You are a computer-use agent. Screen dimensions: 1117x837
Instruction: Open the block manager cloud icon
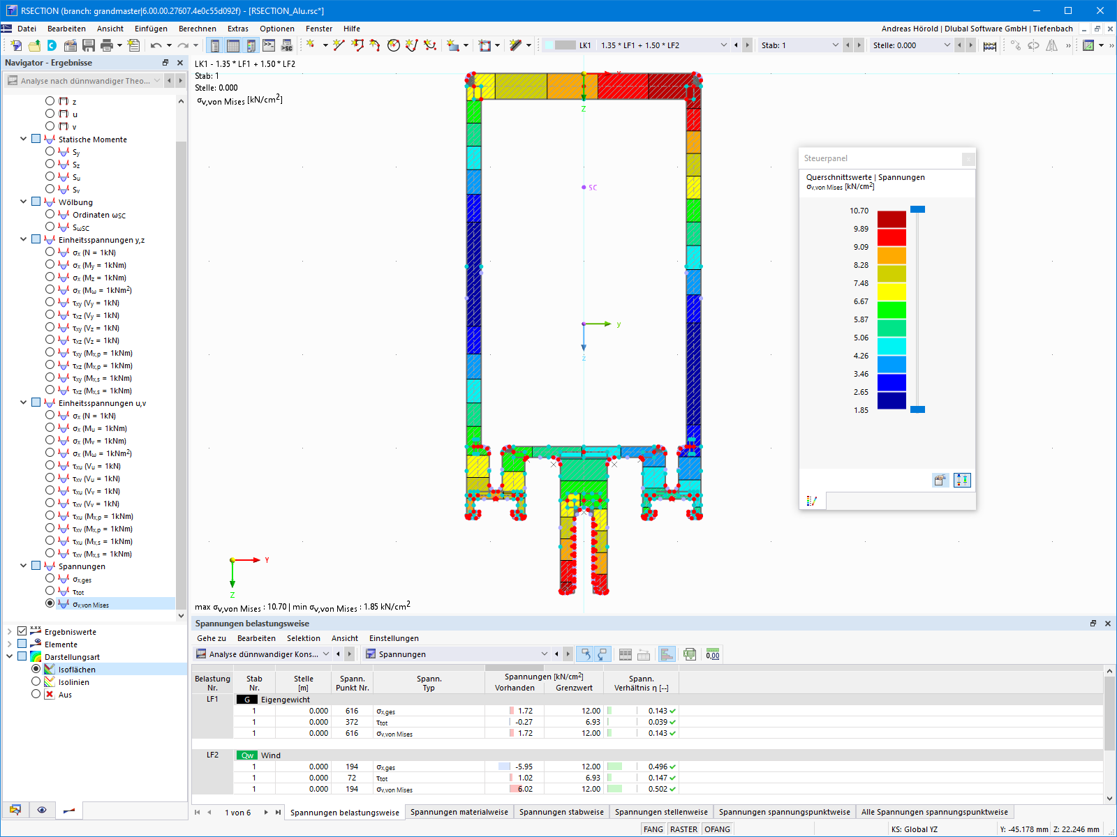[52, 45]
